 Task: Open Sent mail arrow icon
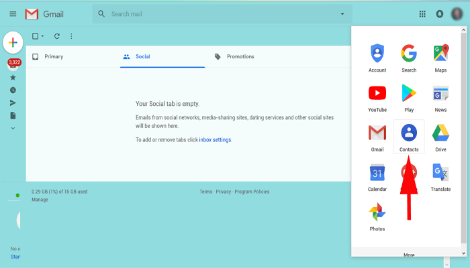tap(13, 103)
